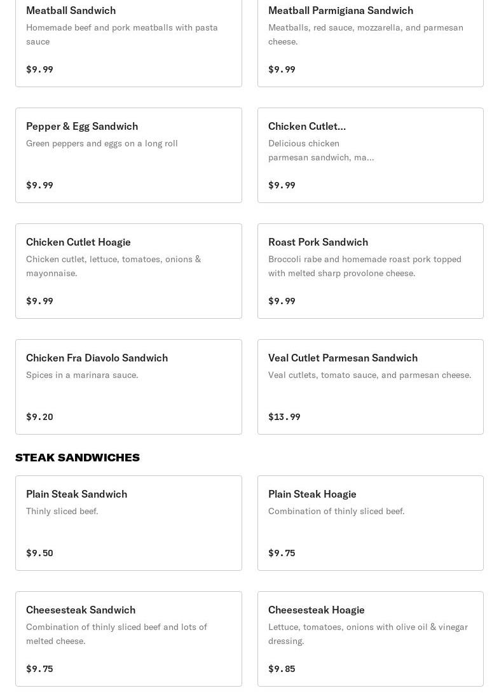Click the $9.85 Cheesesteak Hoagie price
The width and height of the screenshot is (499, 693).
point(282,669)
